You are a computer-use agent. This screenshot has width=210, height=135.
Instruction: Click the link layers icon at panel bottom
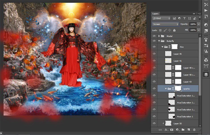click(160, 130)
